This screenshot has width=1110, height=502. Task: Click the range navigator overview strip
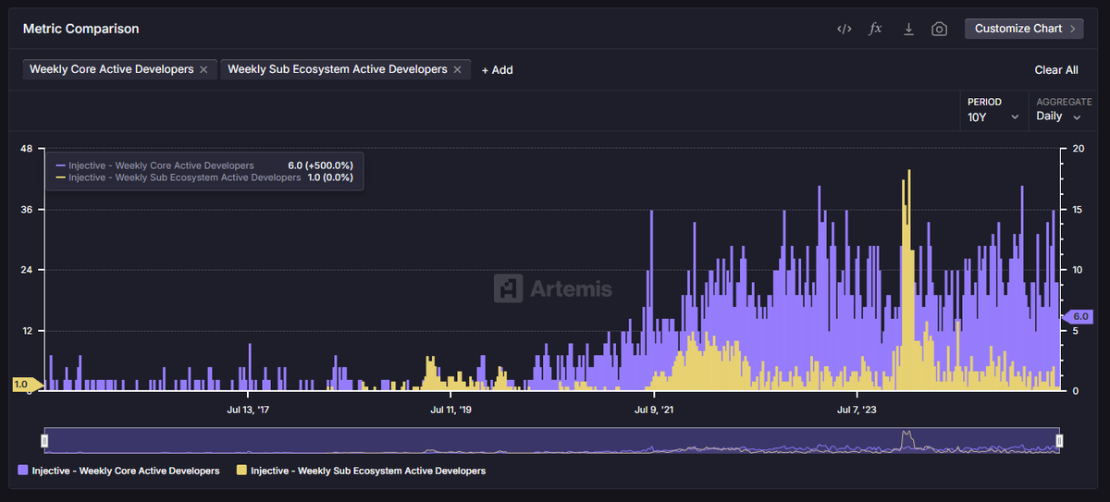(x=552, y=441)
